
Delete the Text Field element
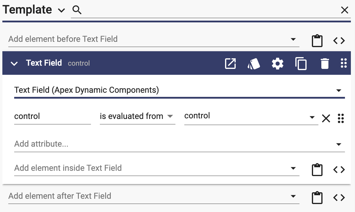[x=325, y=64]
